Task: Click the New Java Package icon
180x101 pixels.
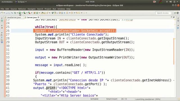Action: [x=34, y=13]
